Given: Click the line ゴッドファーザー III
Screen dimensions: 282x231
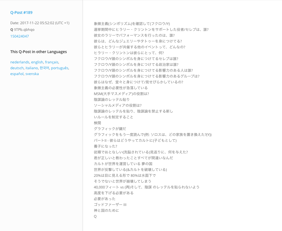Looking at the screenshot, I should click(x=110, y=205).
